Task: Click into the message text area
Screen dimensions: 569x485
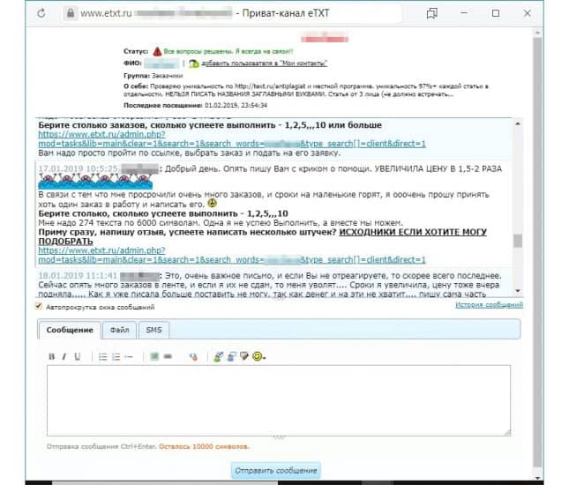Action: (279, 400)
